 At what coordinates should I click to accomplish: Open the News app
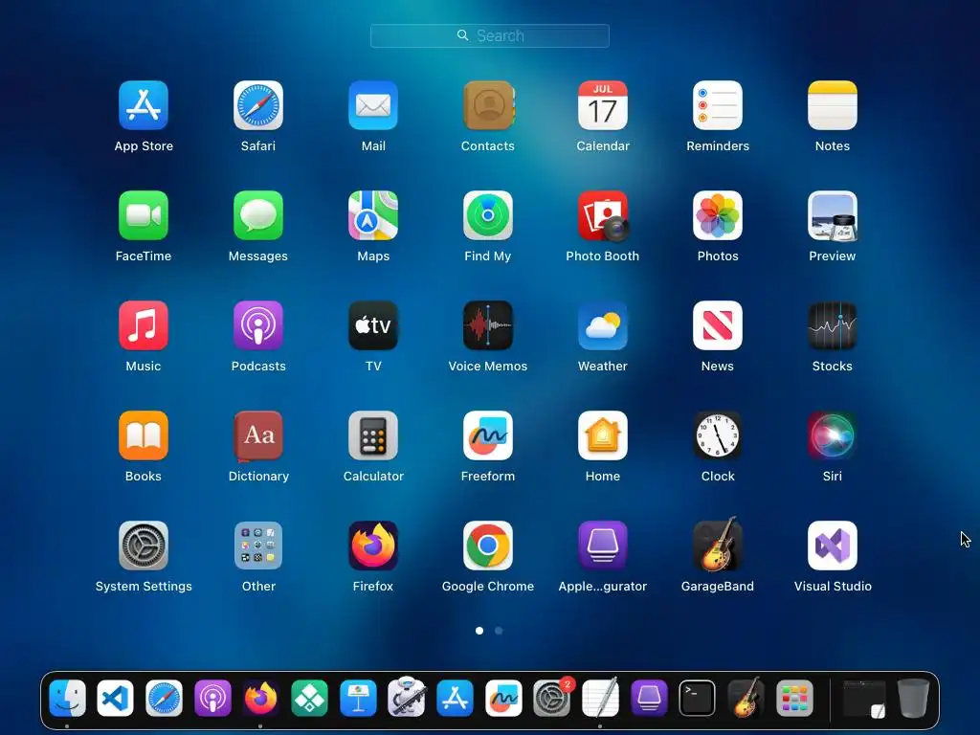point(718,325)
